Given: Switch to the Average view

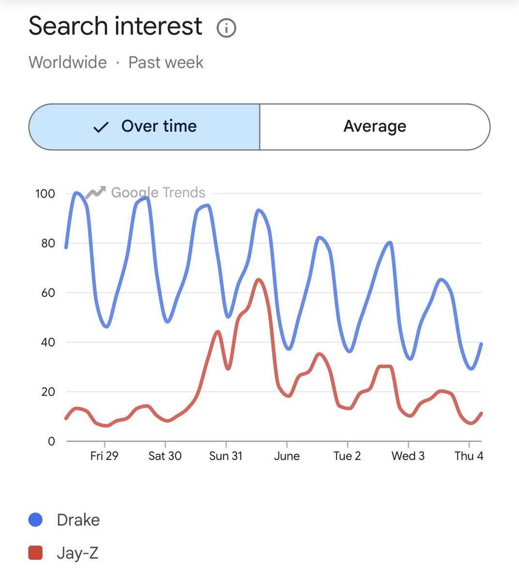Looking at the screenshot, I should point(375,127).
